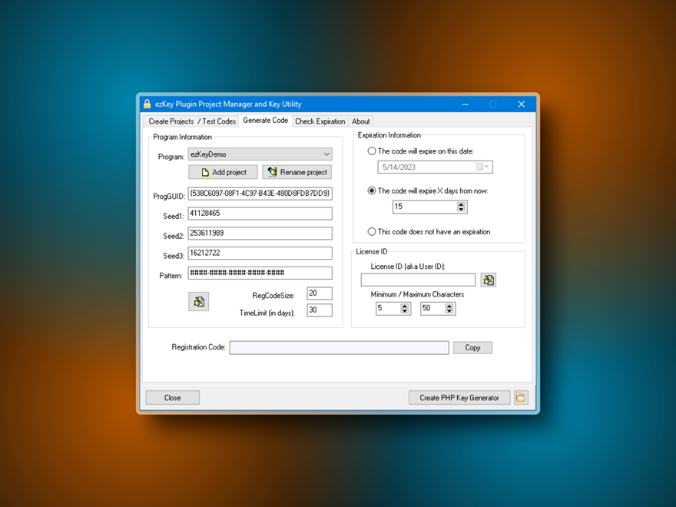Click the paste icon below the Pattern field

(x=198, y=302)
